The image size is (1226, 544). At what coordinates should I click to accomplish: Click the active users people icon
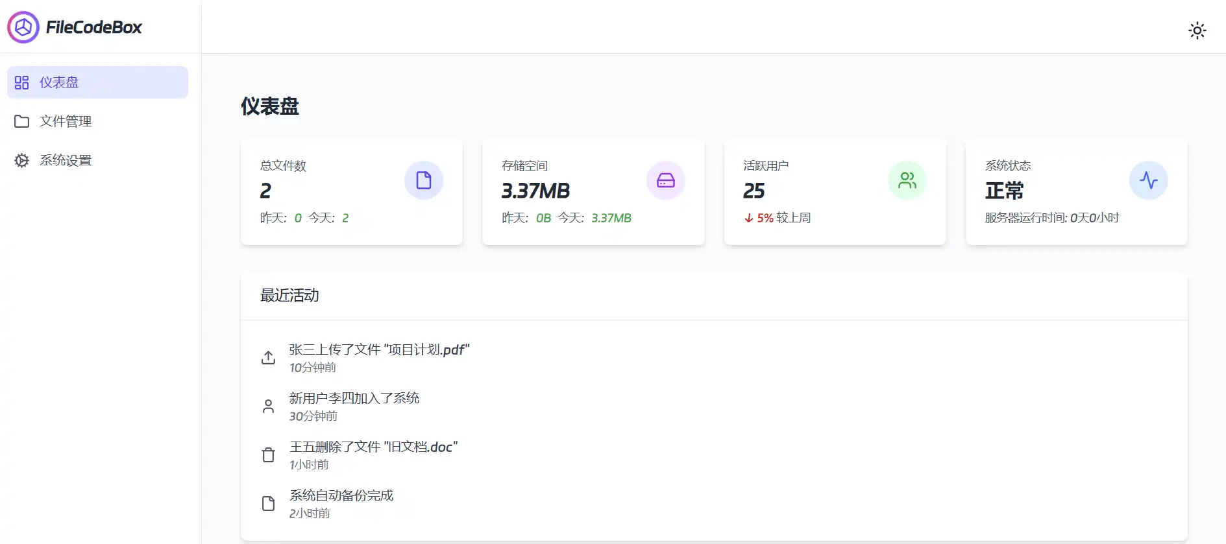pyautogui.click(x=907, y=180)
